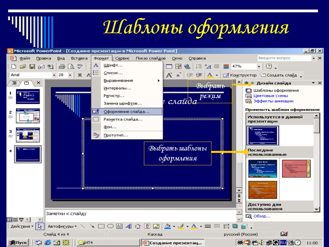The width and height of the screenshot is (329, 247).
Task: Switch to the Slides tab in left pane
Action: click(x=26, y=83)
